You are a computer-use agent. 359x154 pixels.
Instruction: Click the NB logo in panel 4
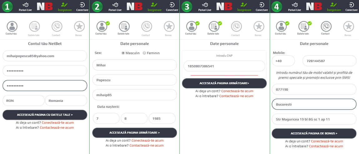[314, 7]
